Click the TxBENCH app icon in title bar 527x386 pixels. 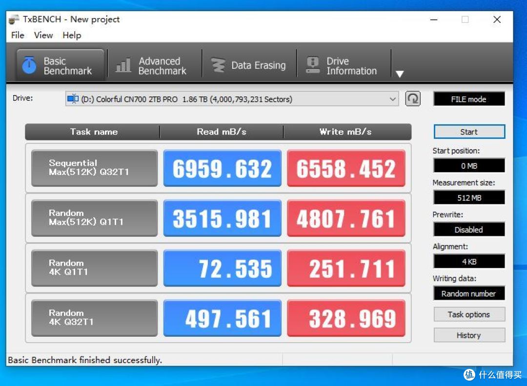pyautogui.click(x=14, y=19)
